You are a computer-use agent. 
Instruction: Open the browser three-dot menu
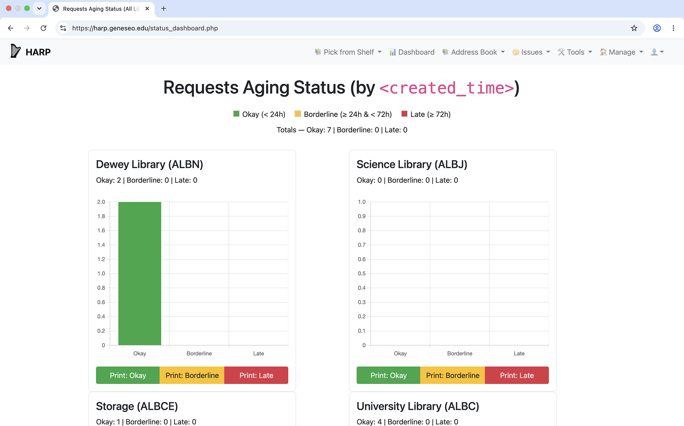click(x=673, y=28)
